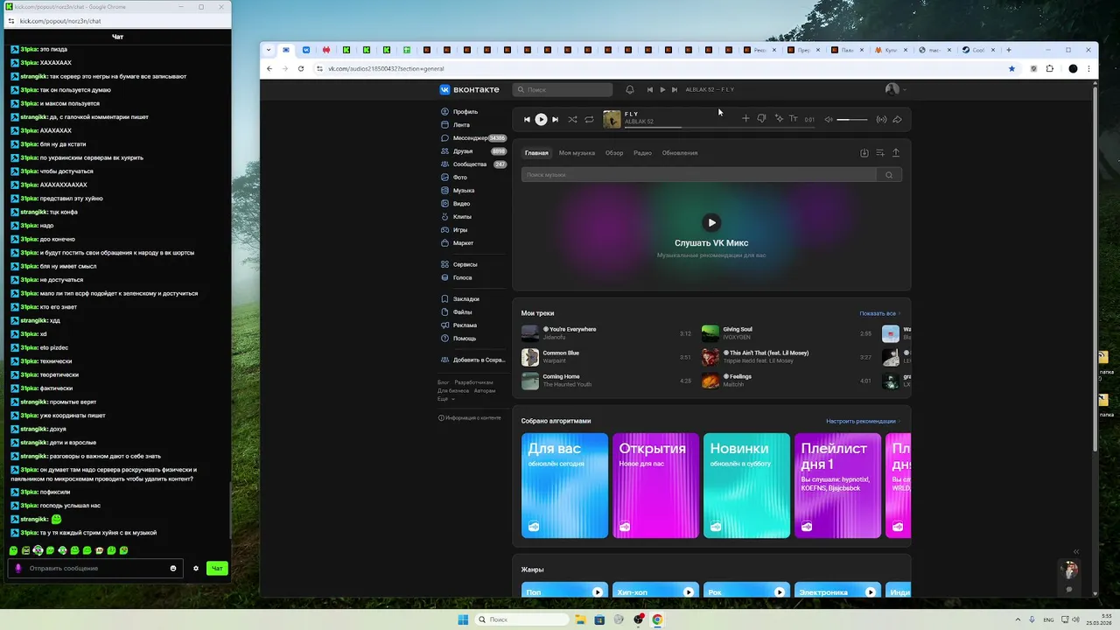Image resolution: width=1120 pixels, height=630 pixels.
Task: Click the magnifier button in music search
Action: click(x=889, y=175)
